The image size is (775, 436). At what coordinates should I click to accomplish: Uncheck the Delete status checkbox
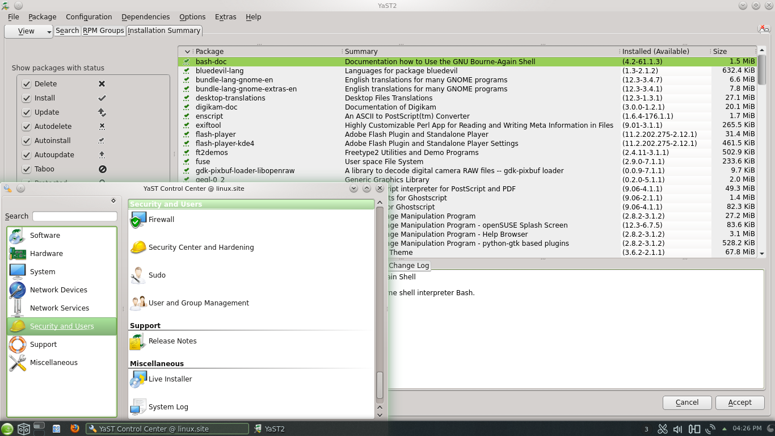[26, 84]
